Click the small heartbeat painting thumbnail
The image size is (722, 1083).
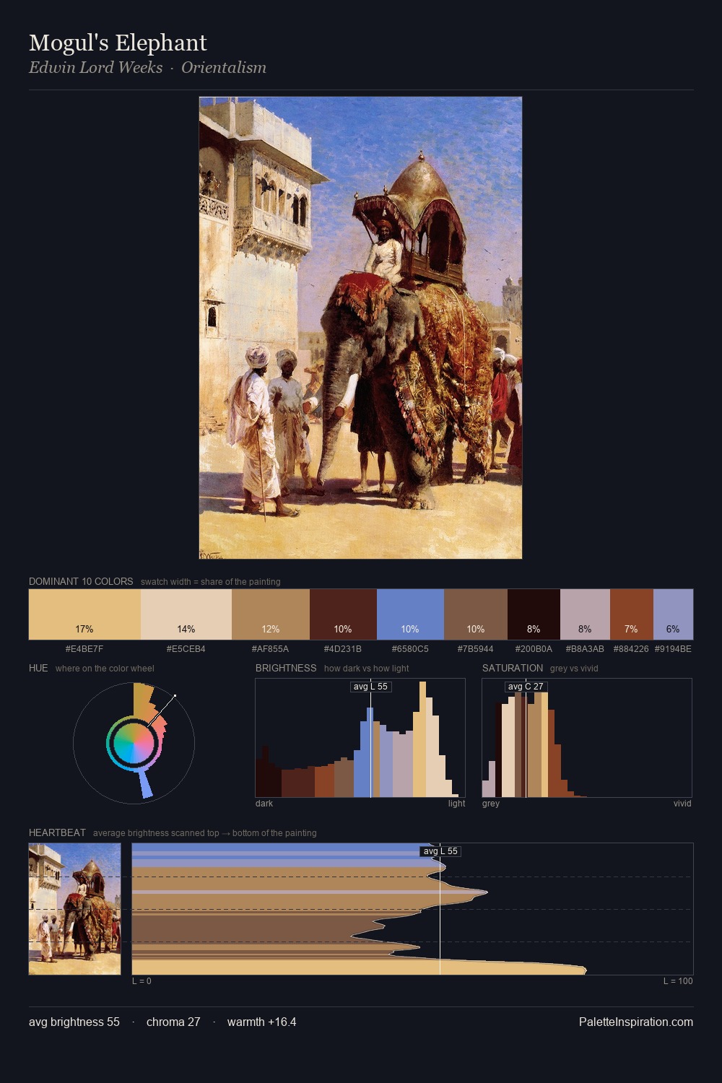point(74,909)
